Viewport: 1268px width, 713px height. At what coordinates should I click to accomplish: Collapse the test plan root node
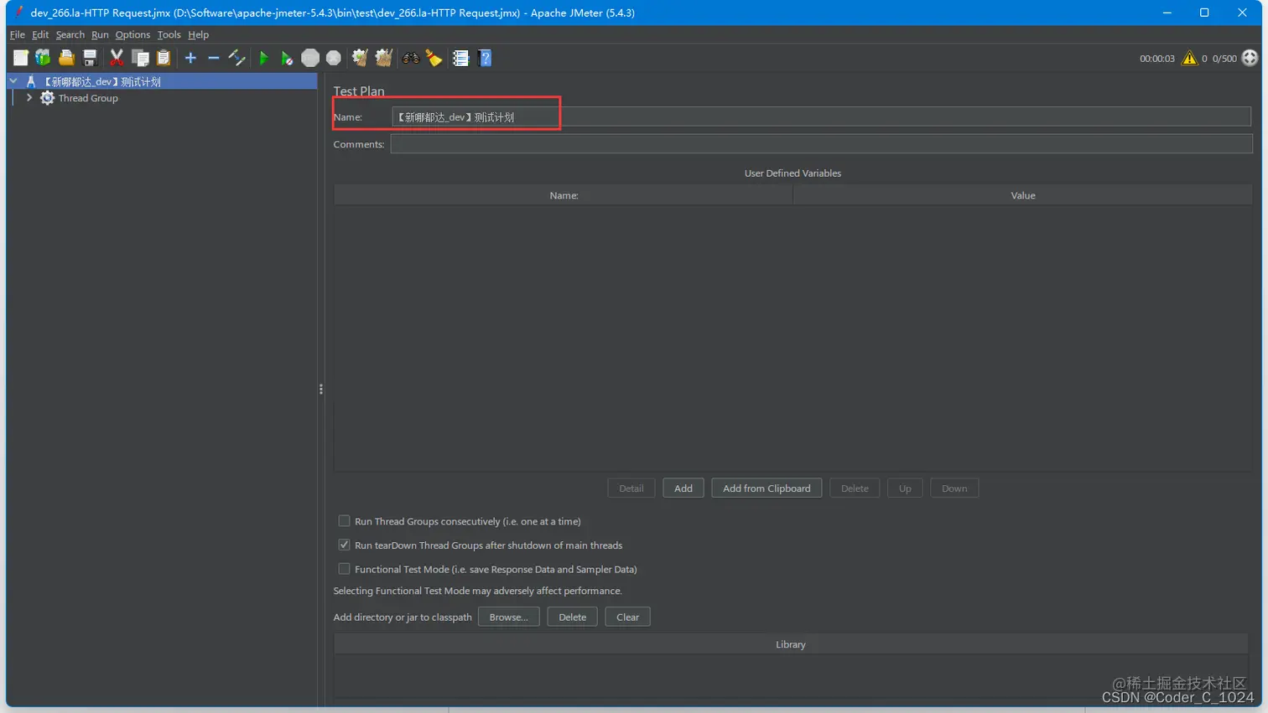click(x=13, y=81)
